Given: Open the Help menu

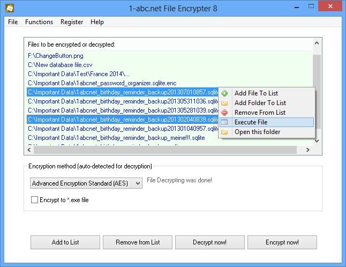Looking at the screenshot, I should click(97, 22).
